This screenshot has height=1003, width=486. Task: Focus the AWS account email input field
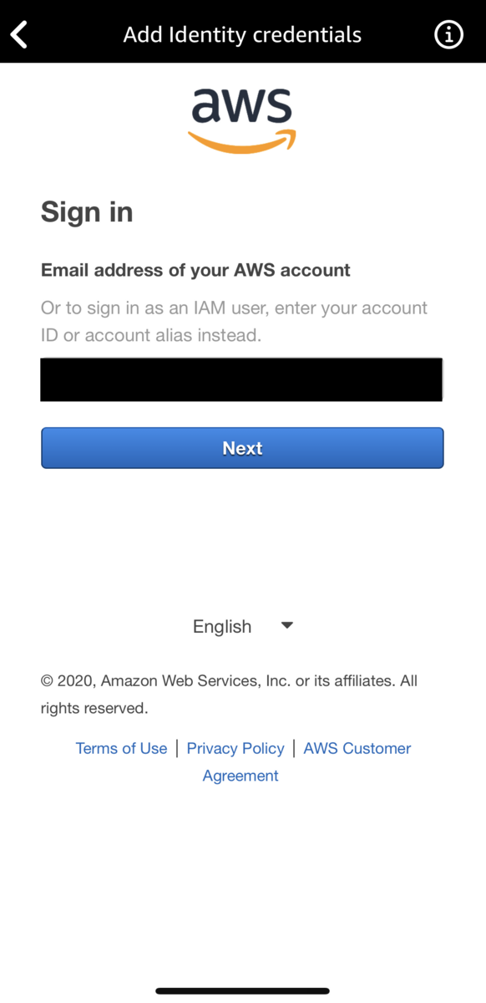pos(242,379)
